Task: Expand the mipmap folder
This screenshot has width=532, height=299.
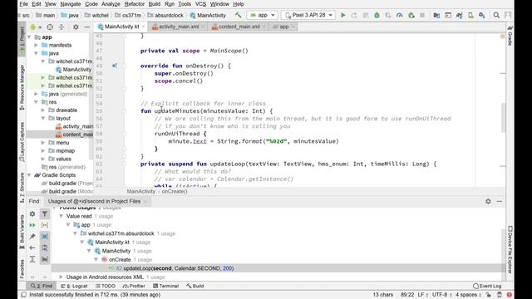Action: (43, 151)
